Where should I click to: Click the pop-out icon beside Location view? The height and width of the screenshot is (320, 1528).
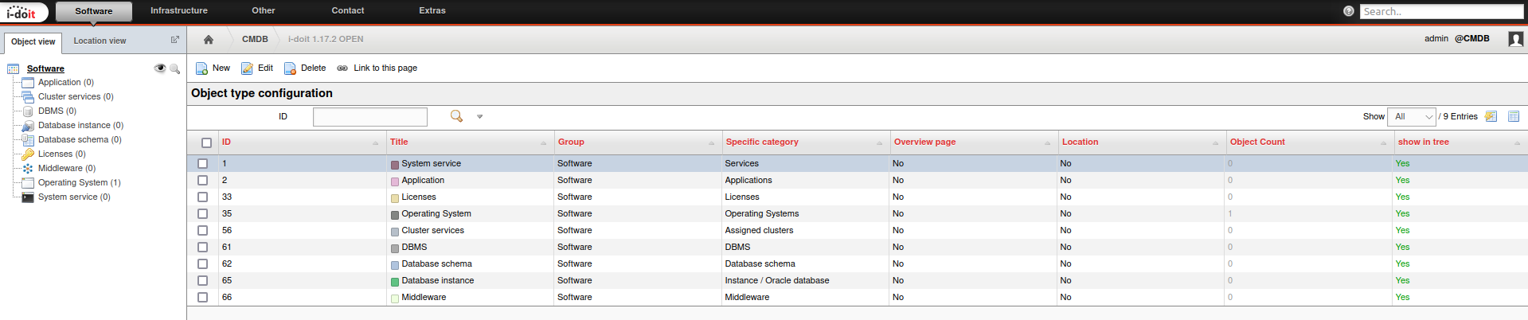tap(175, 40)
